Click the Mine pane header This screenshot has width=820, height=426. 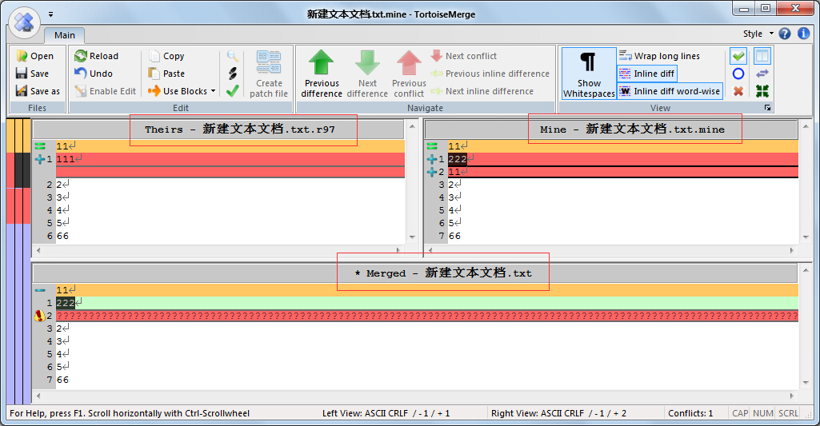click(x=611, y=129)
